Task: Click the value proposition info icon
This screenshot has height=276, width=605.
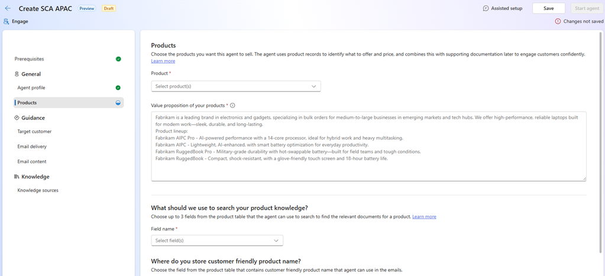Action: pos(232,106)
